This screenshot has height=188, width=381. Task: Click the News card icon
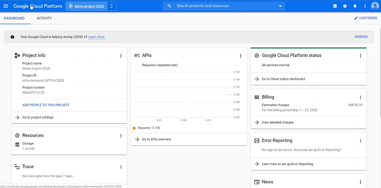pyautogui.click(x=257, y=182)
